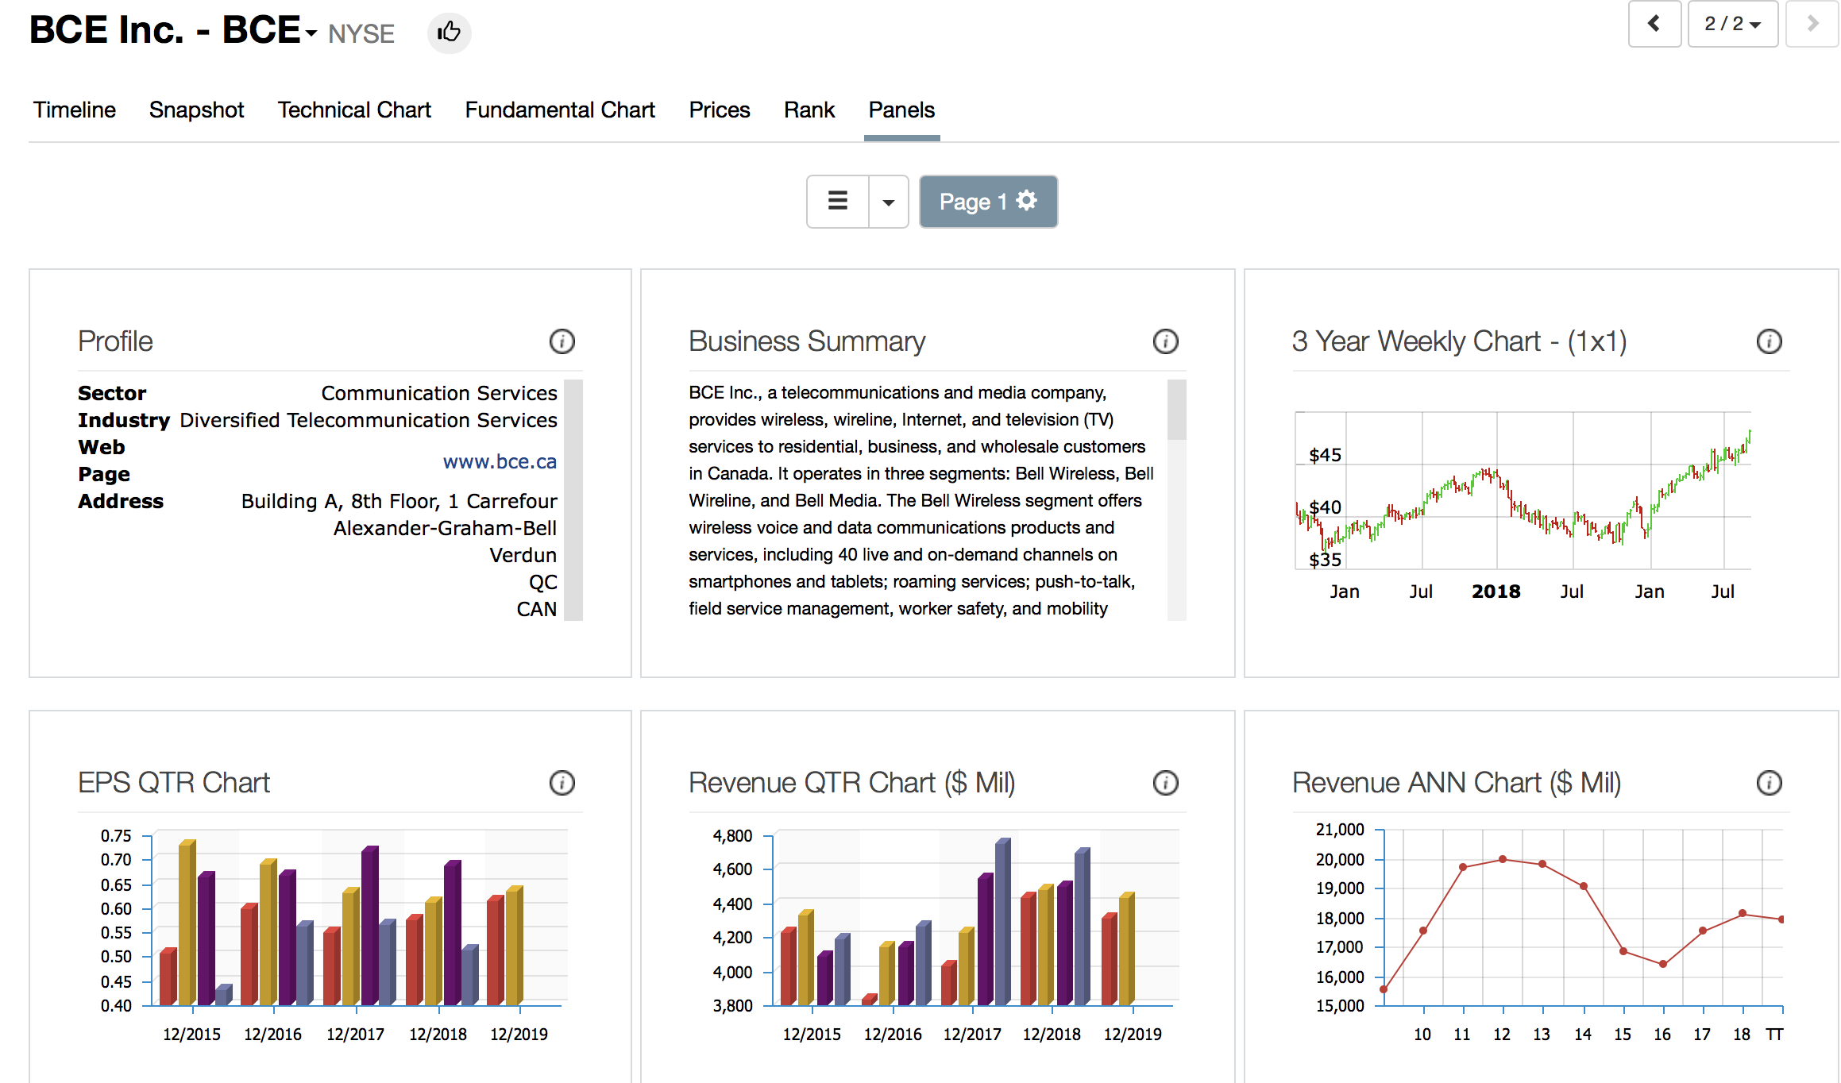Screen dimensions: 1841x1083
Task: Expand the caret next to the panel list button
Action: point(889,202)
